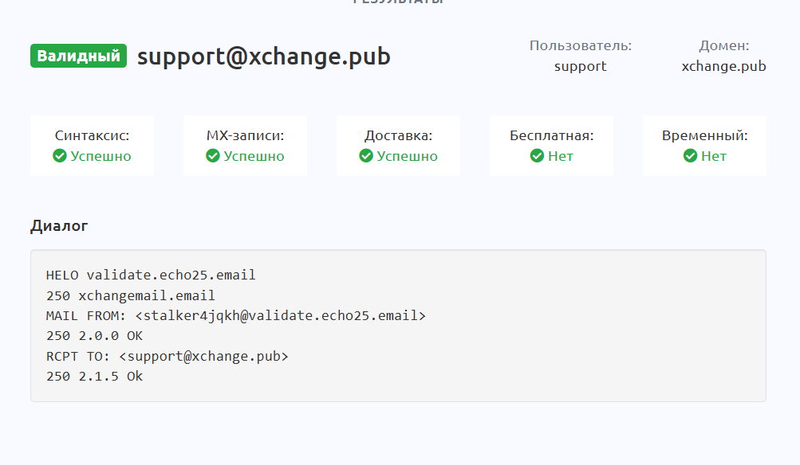Click the Временный card title
This screenshot has width=800, height=465.
(704, 135)
